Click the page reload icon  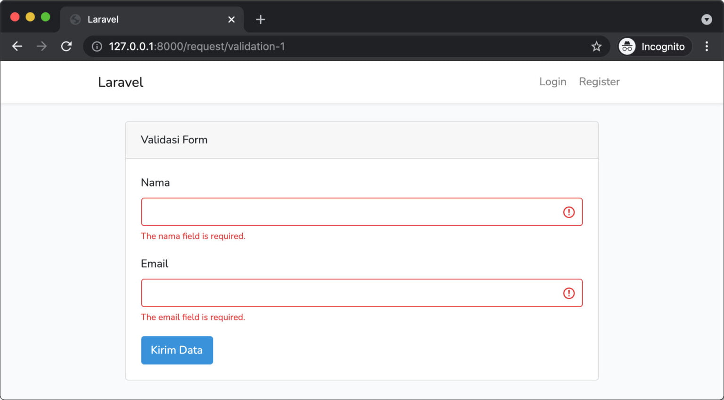tap(66, 46)
